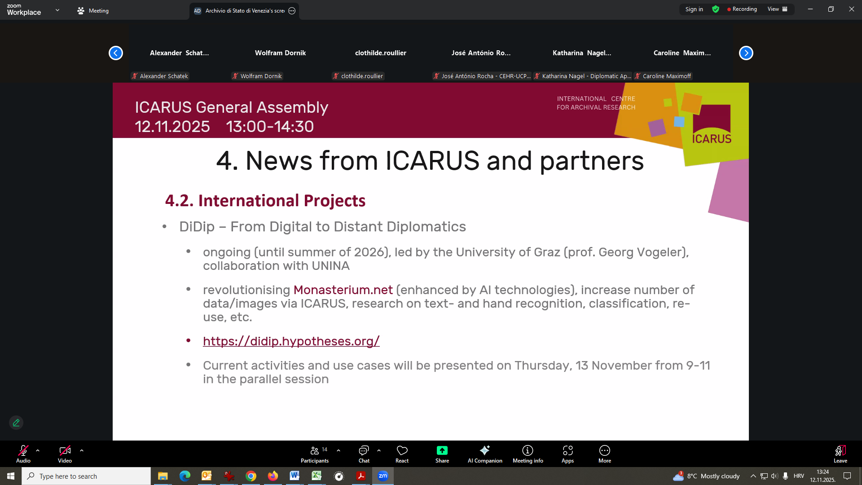Open the React emoji menu
This screenshot has height=485, width=862.
point(402,454)
